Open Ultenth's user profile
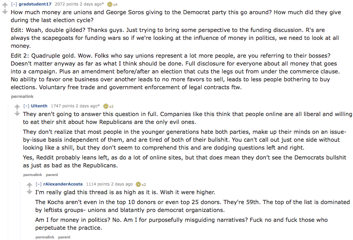353x240 pixels. tap(39, 106)
